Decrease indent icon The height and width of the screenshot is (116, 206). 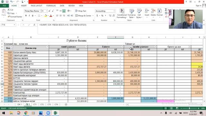(69, 16)
